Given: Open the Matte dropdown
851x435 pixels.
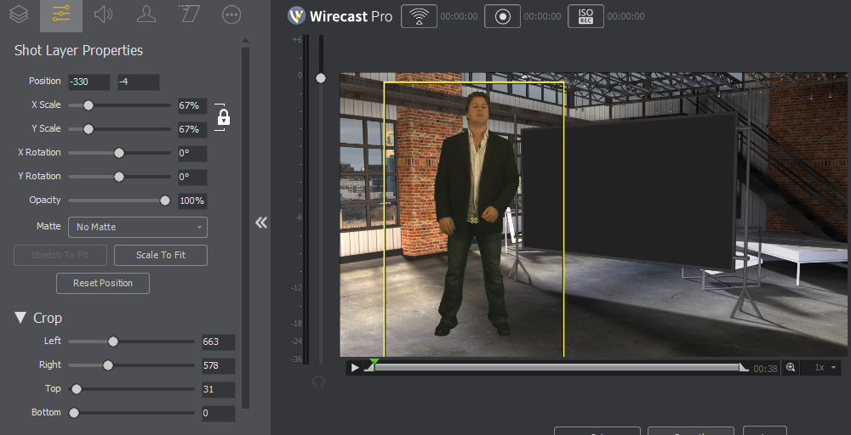Looking at the screenshot, I should point(138,227).
